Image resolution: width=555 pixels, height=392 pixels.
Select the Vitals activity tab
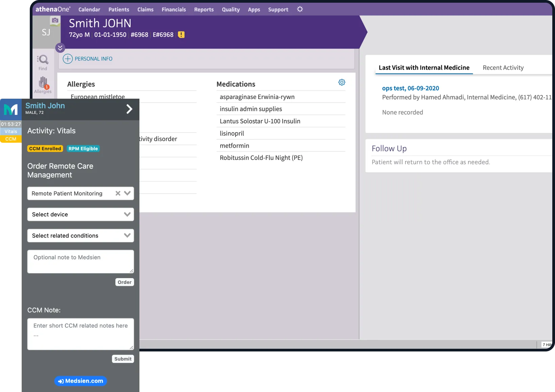(11, 131)
